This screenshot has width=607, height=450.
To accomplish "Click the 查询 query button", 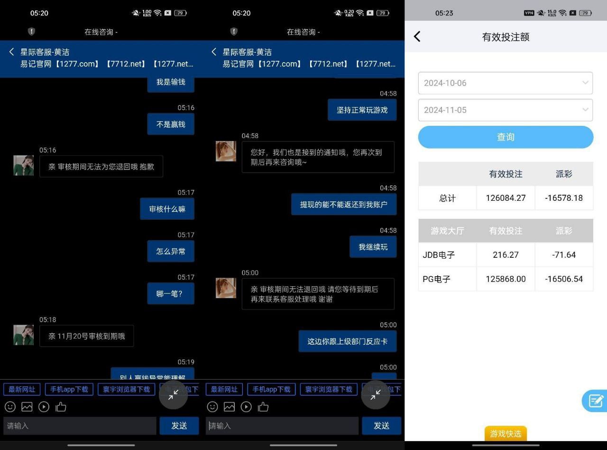I will point(506,137).
